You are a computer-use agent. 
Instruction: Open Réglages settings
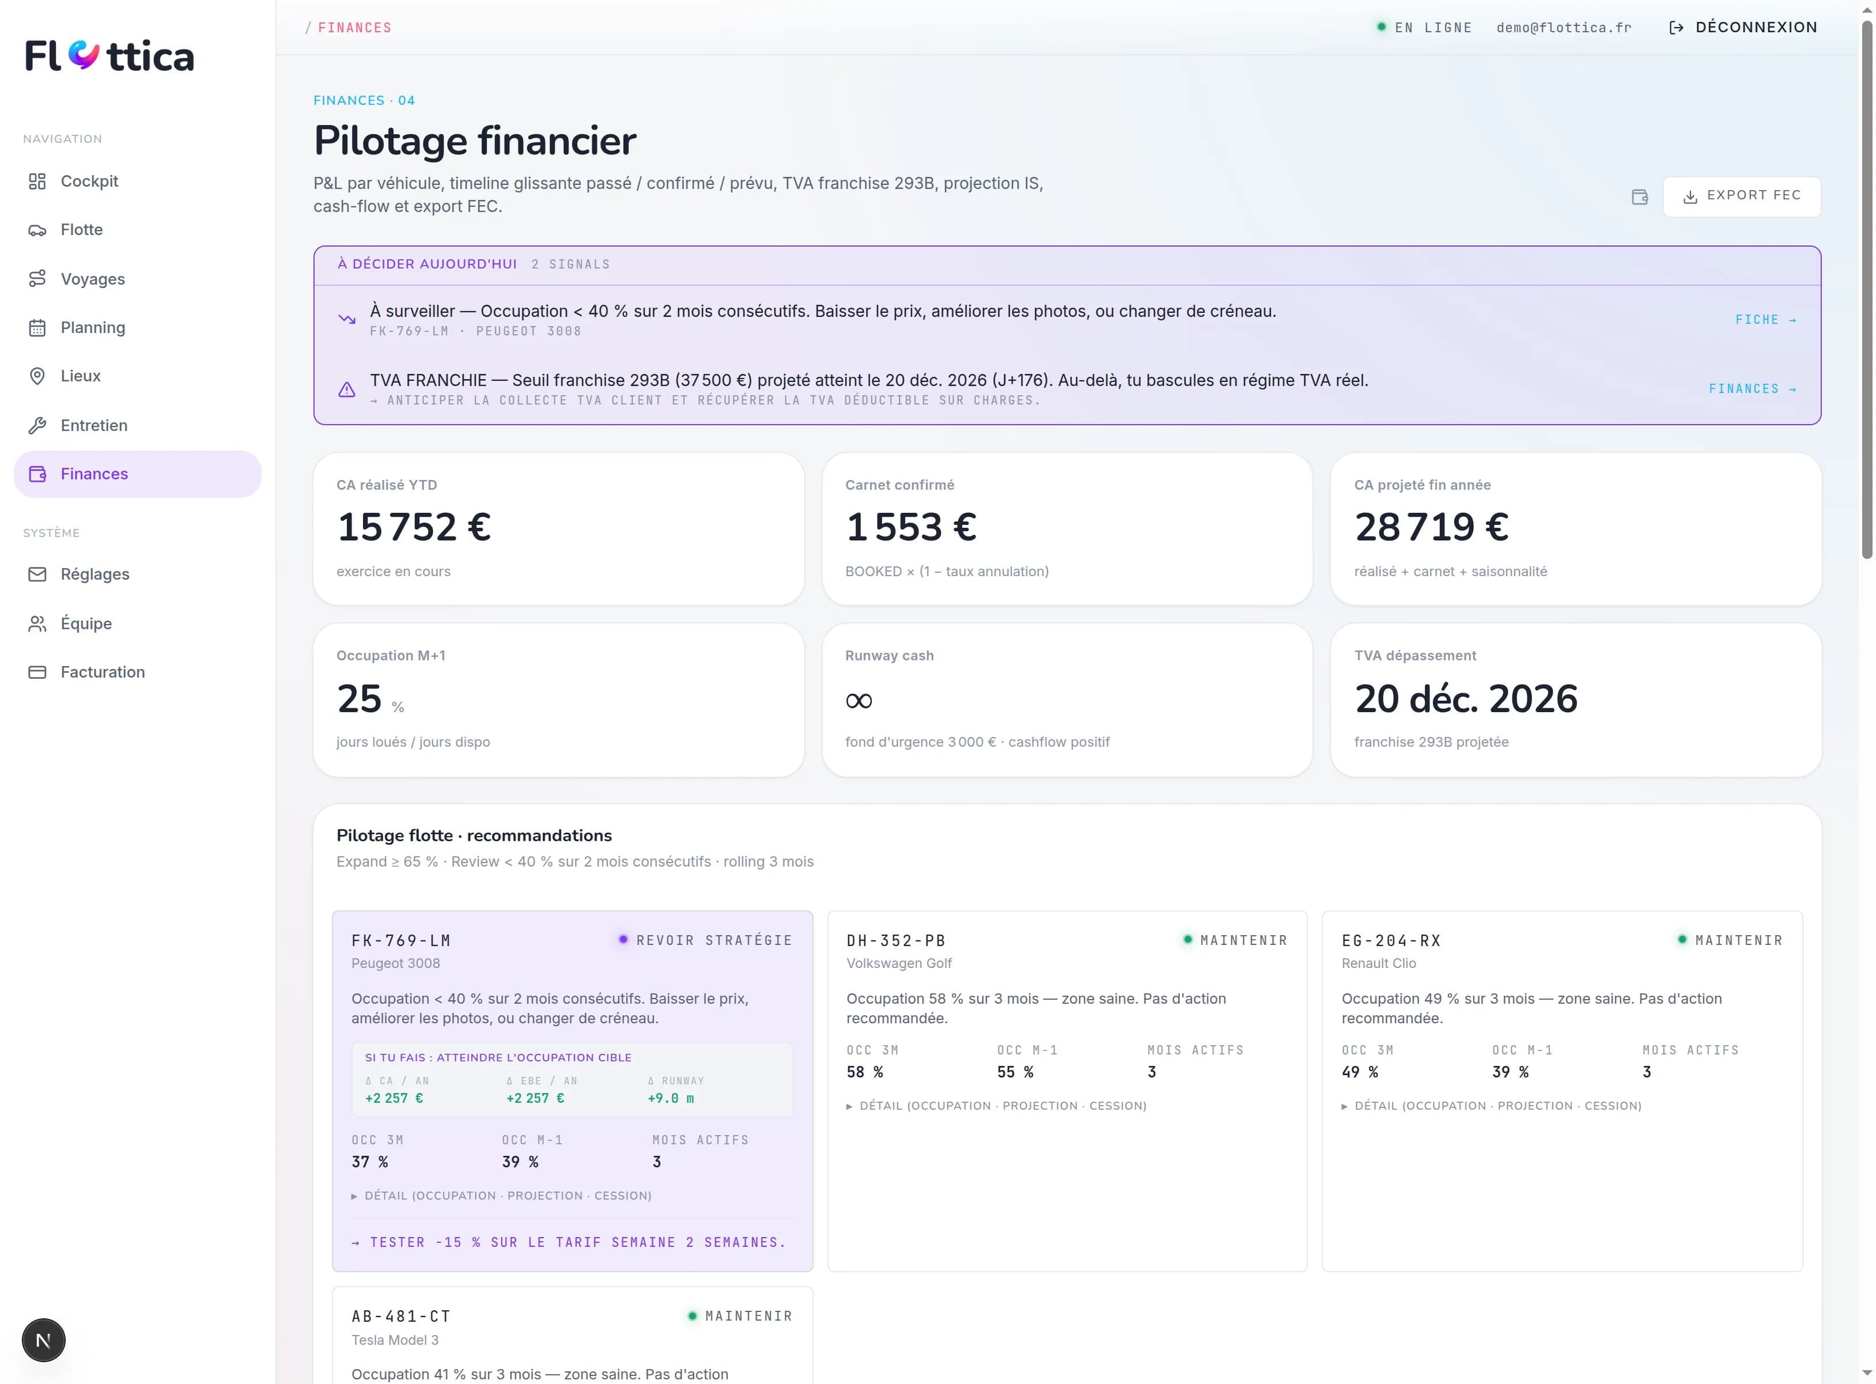[137, 574]
